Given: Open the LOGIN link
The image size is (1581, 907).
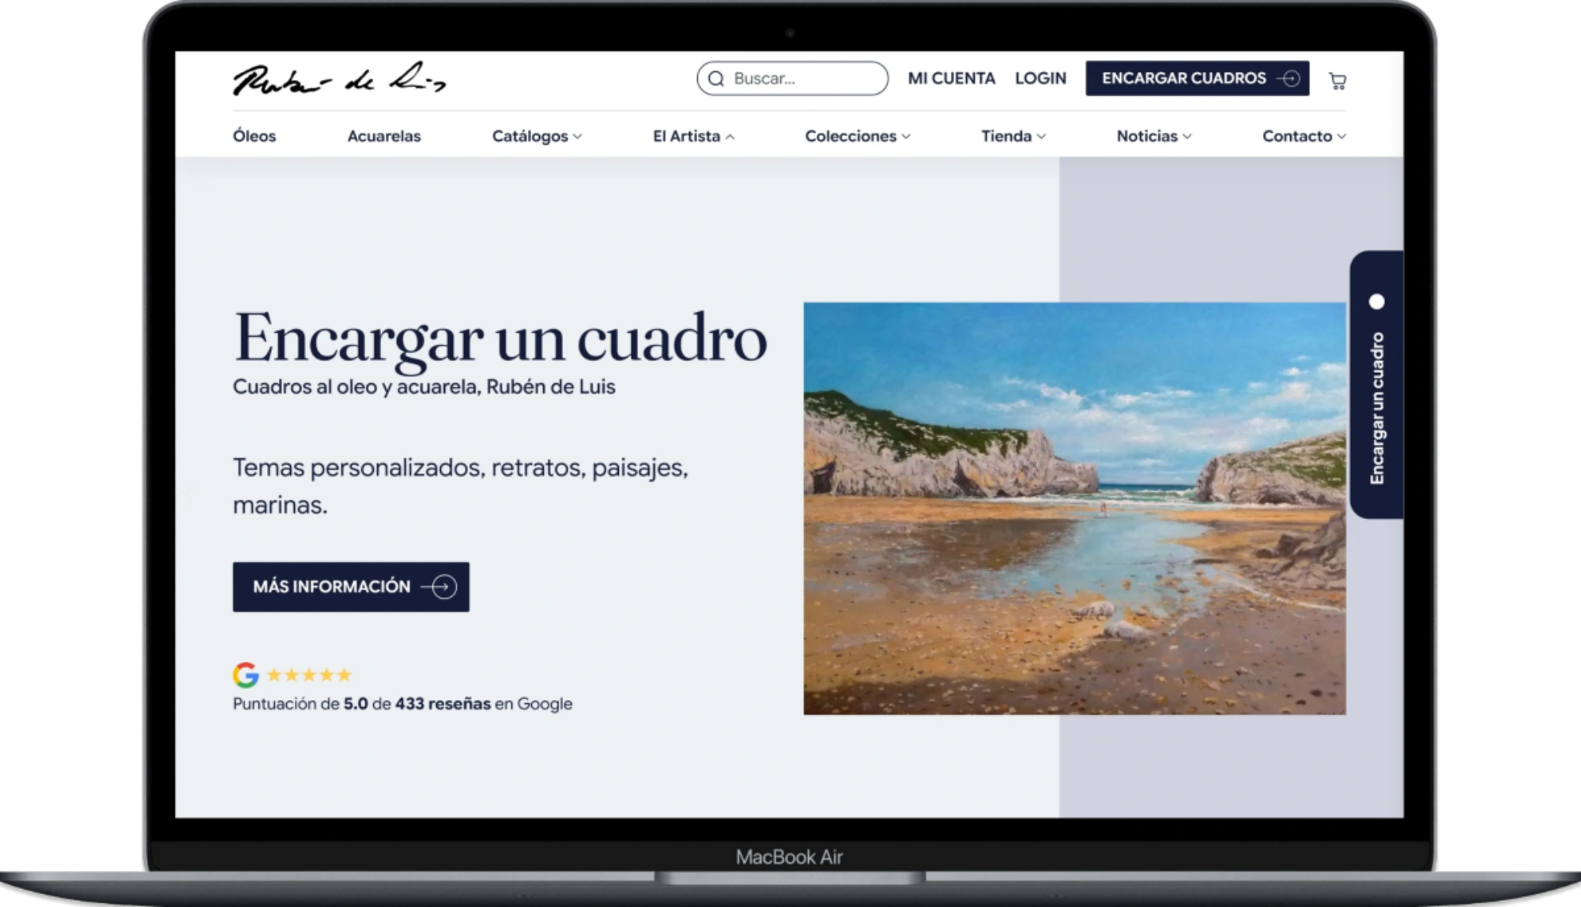Looking at the screenshot, I should point(1040,78).
